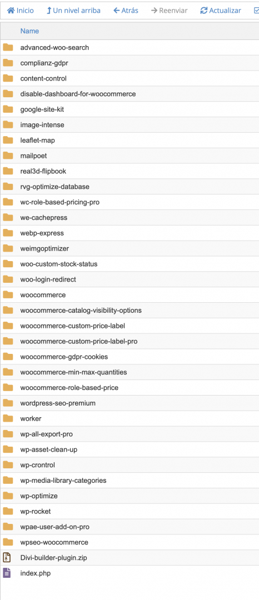Select woocommerce-min-max-quantities folder name
This screenshot has height=600, width=259.
[x=73, y=372]
